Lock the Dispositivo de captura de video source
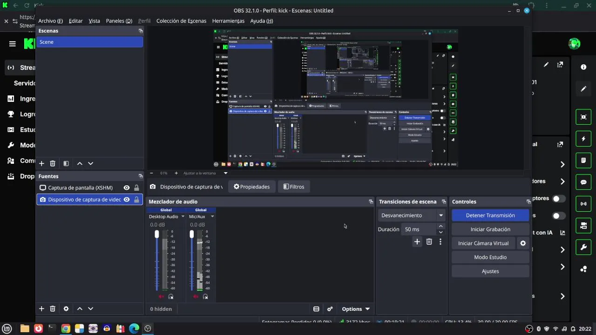Screen dimensions: 596x335 tap(136, 200)
